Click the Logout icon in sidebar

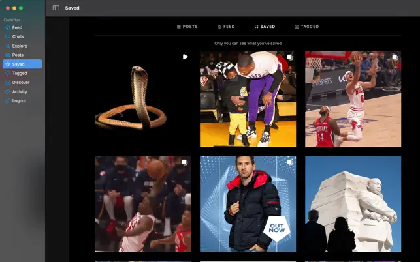tap(8, 101)
